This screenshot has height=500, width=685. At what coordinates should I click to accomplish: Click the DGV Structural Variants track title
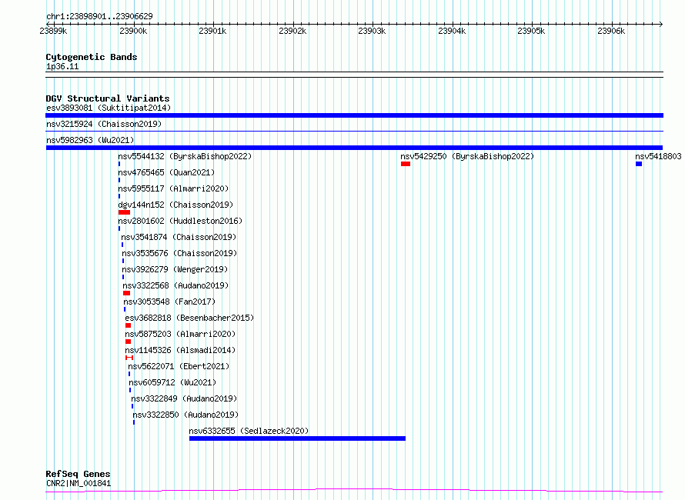click(x=108, y=98)
